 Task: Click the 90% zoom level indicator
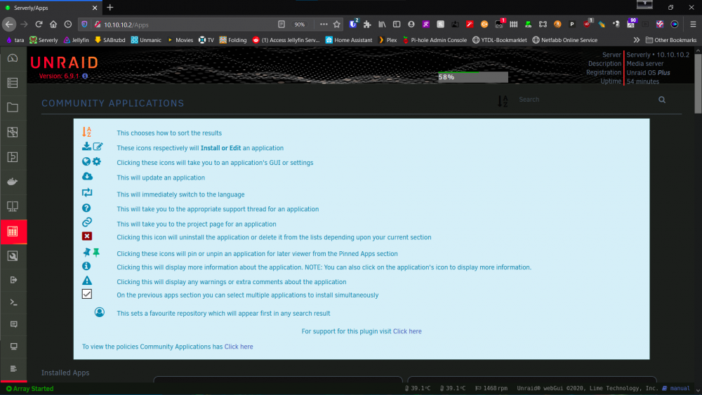pos(300,25)
